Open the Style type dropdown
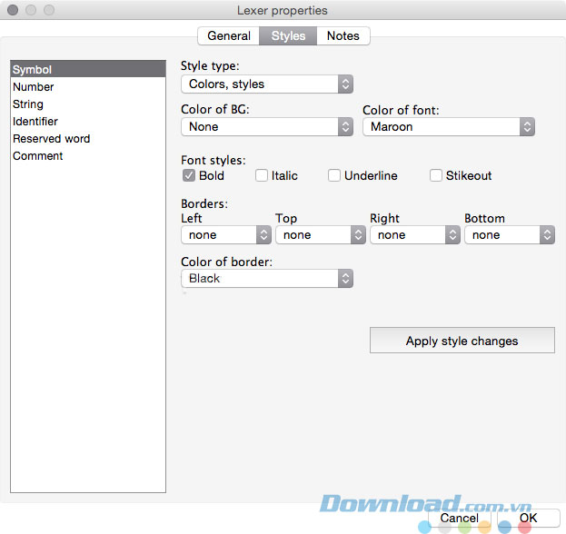The height and width of the screenshot is (534, 566). [266, 84]
